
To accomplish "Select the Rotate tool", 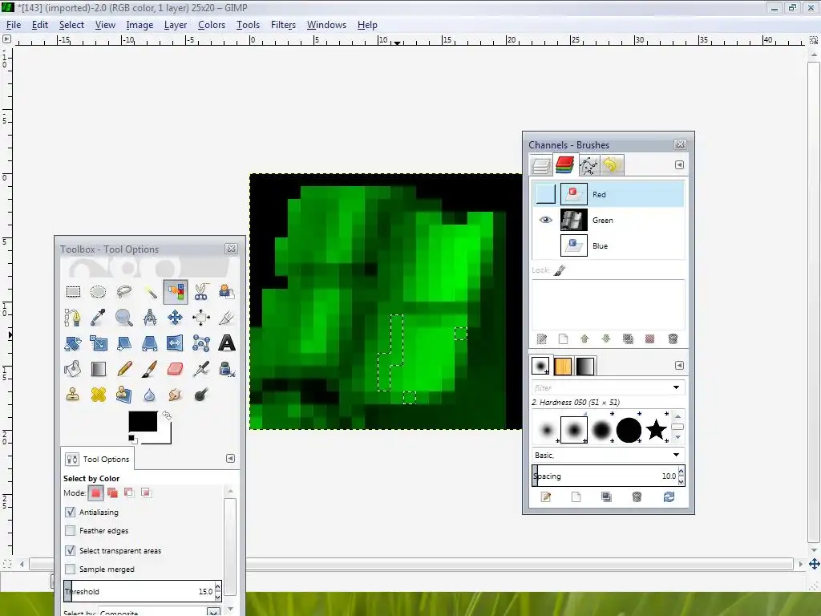I will tap(73, 343).
